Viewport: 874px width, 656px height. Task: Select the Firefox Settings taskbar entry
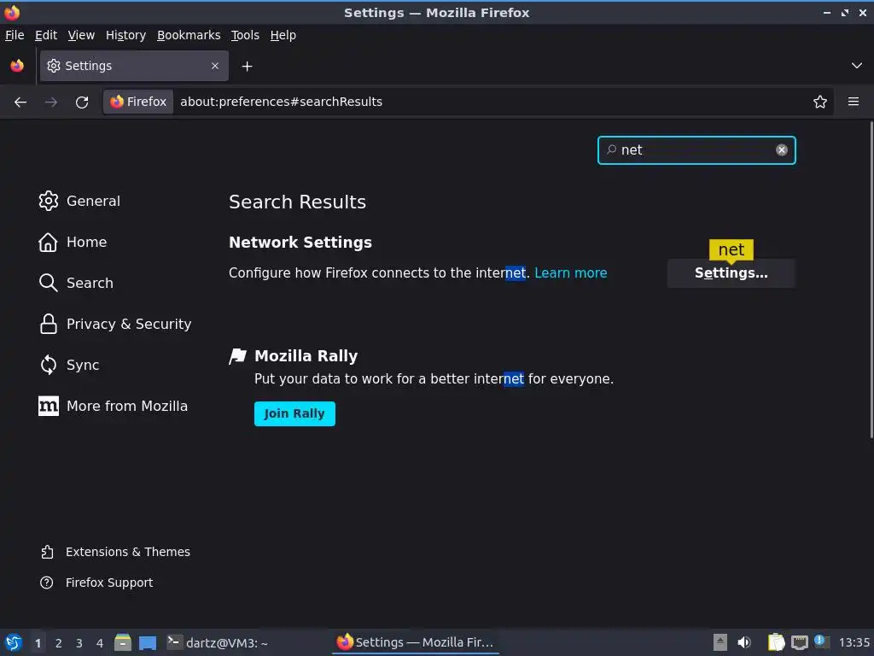tap(416, 642)
